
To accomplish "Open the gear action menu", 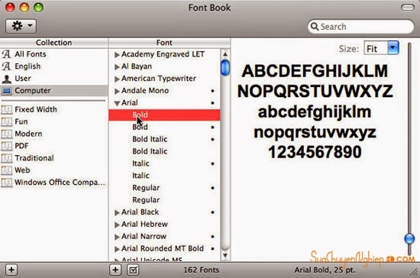I will click(x=21, y=26).
